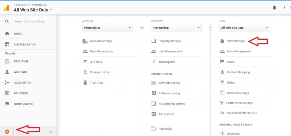Click the AdSense Linking icon

tap(154, 93)
